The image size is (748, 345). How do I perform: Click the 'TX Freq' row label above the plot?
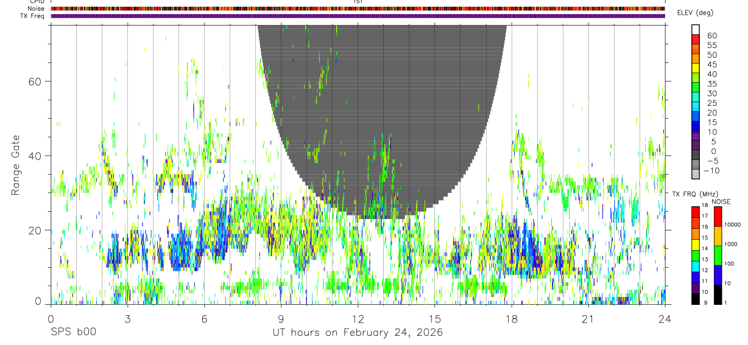(32, 16)
